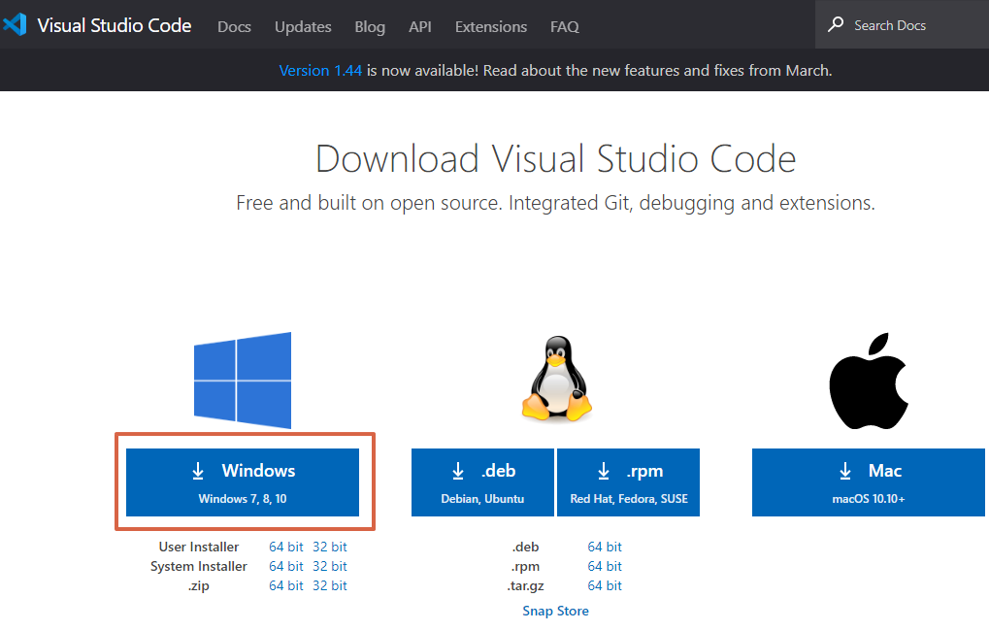The width and height of the screenshot is (989, 631).
Task: Click the Visual Studio Code logo icon
Action: 15,24
